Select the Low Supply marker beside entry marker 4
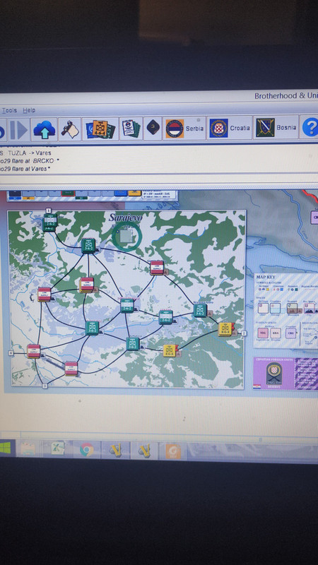 coord(33,351)
